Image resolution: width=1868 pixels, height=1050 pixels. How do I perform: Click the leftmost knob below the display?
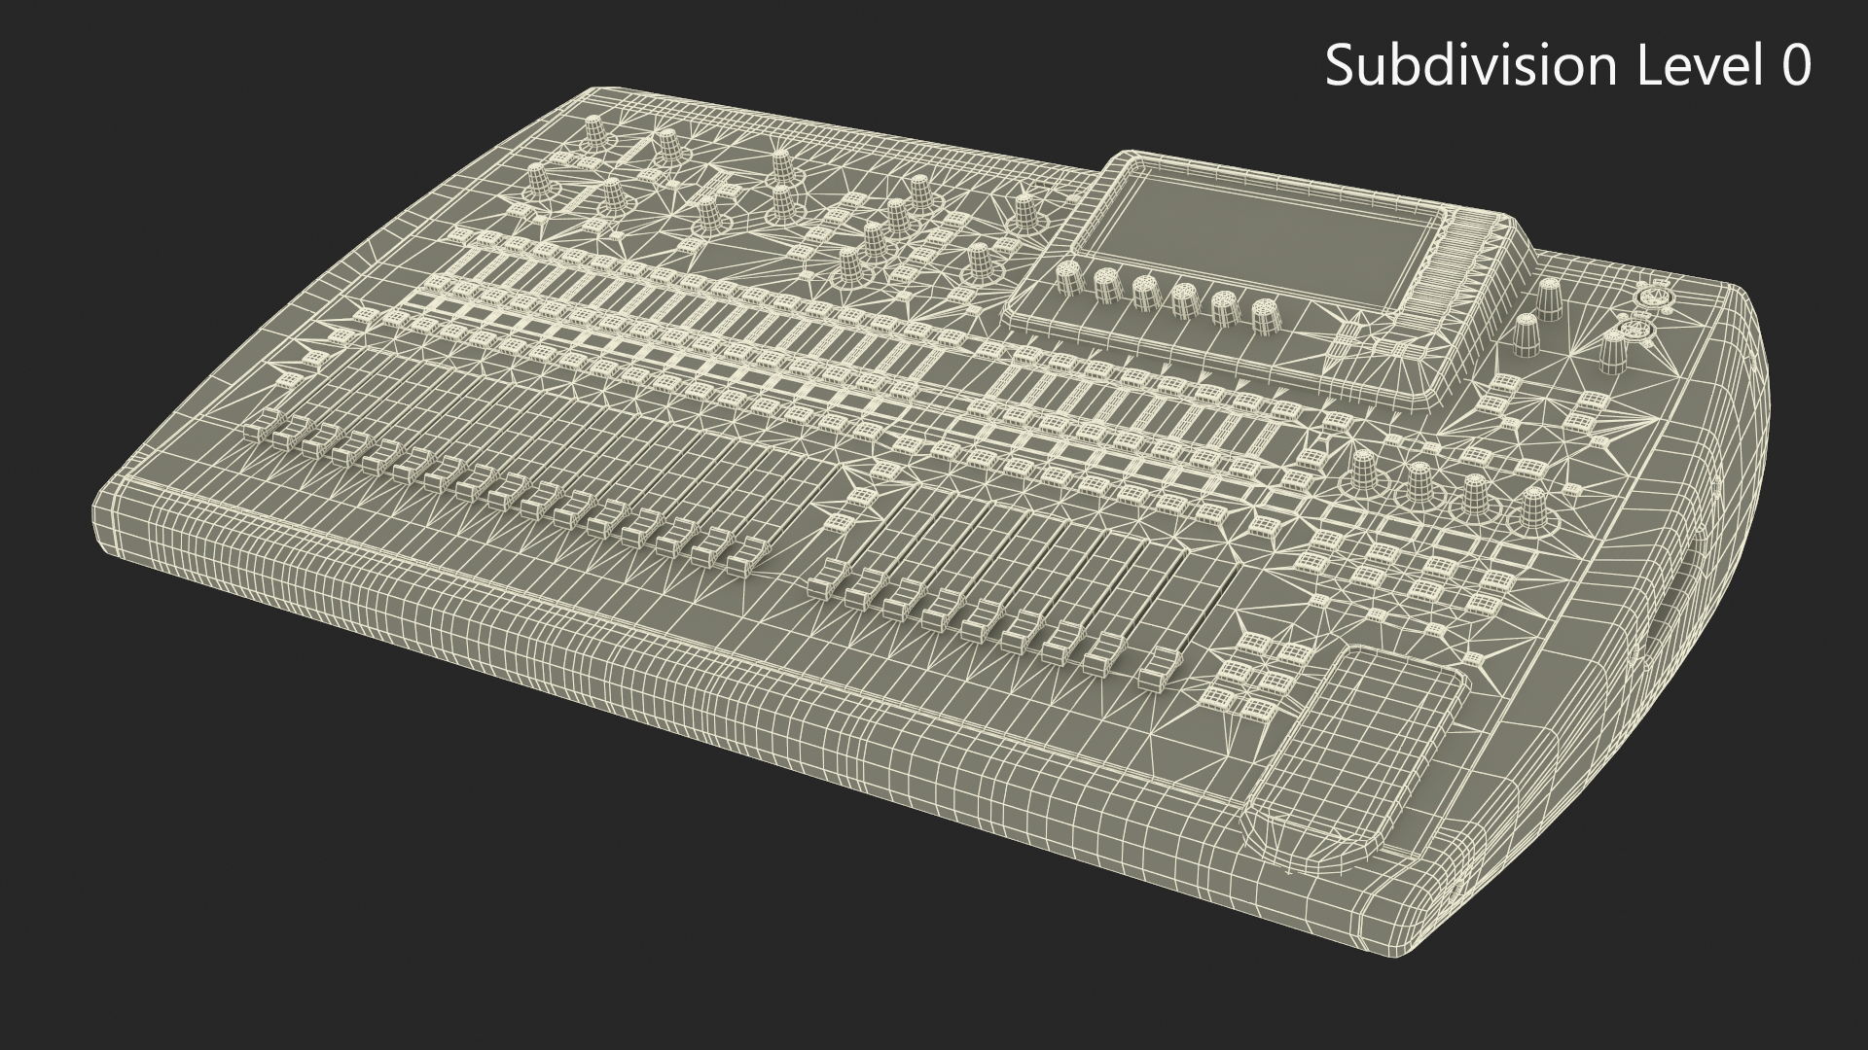[1069, 277]
